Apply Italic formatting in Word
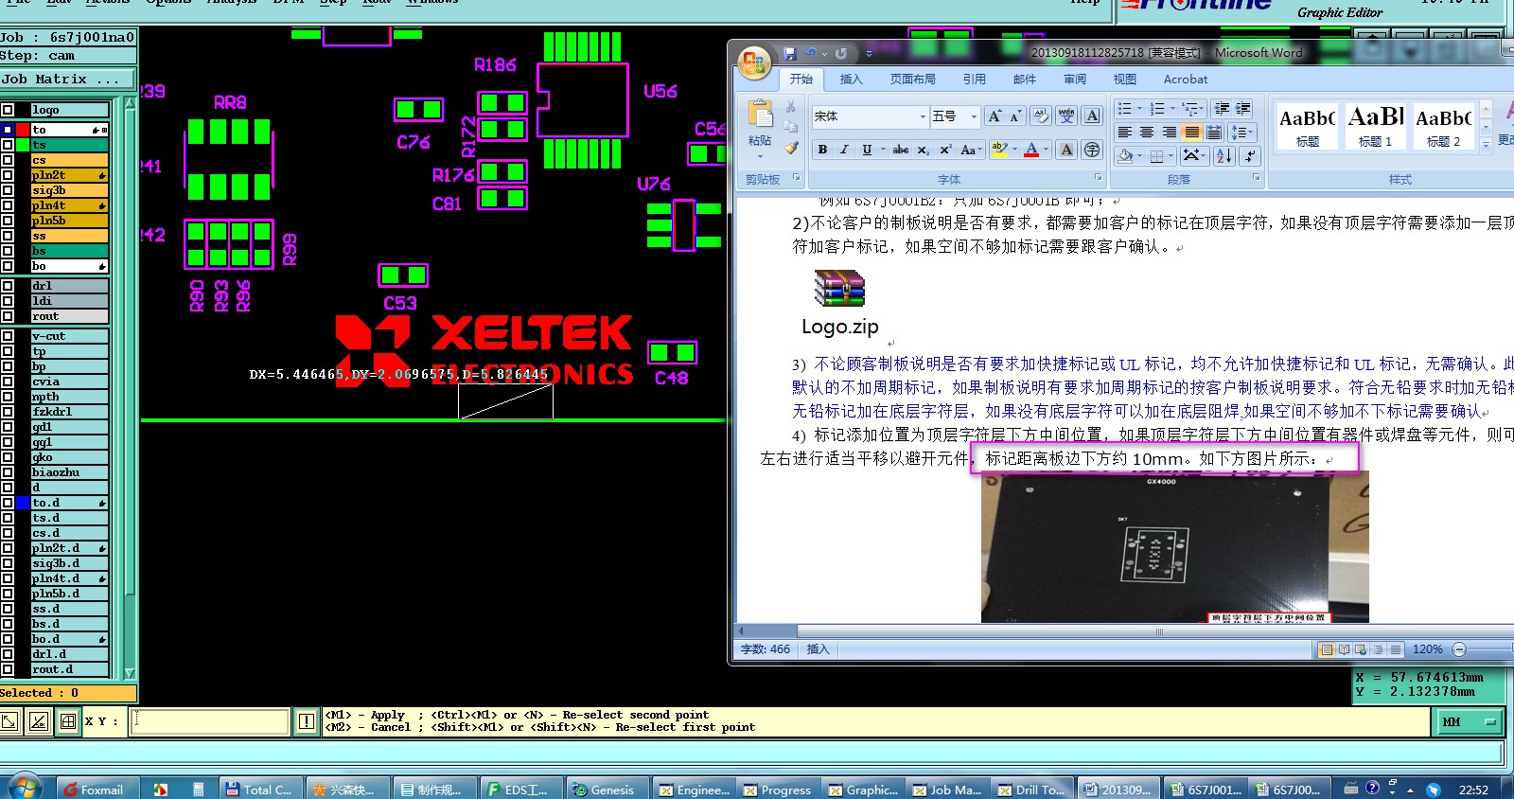 click(843, 150)
